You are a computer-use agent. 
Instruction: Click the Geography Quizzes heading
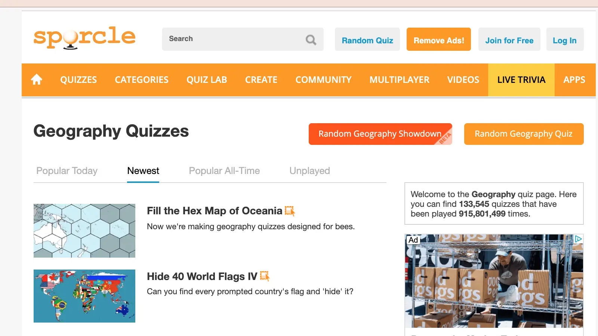(111, 131)
